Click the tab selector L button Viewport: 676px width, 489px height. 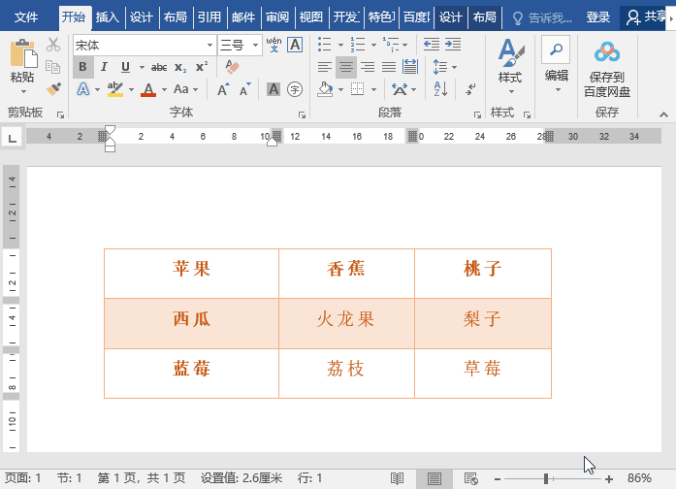[x=12, y=138]
